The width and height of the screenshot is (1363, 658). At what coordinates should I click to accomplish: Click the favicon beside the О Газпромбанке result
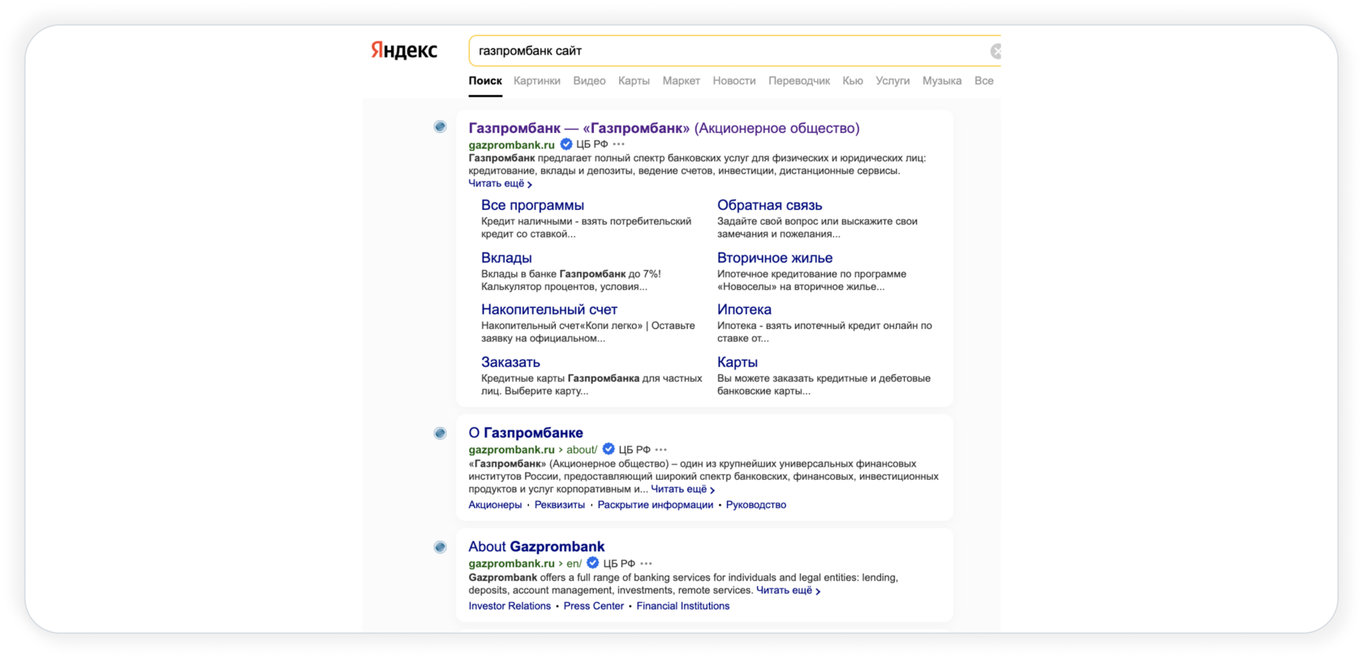(440, 433)
